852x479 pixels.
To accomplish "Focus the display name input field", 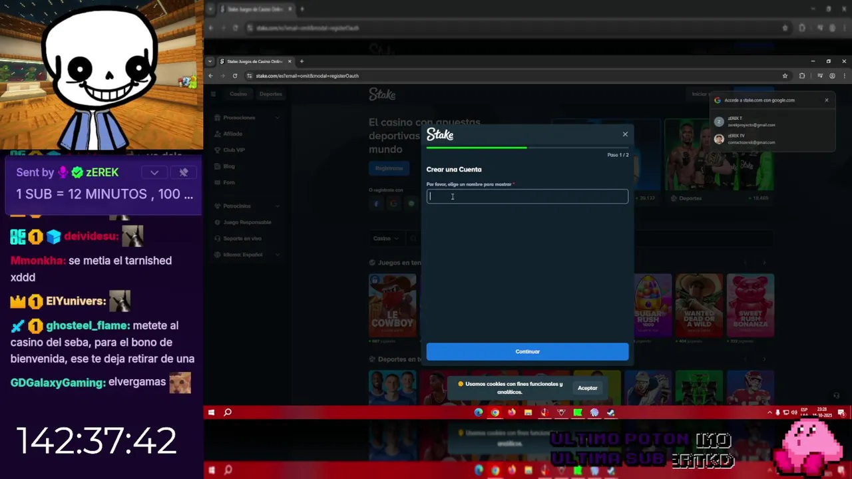I will (527, 196).
